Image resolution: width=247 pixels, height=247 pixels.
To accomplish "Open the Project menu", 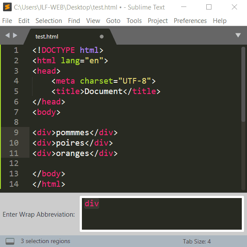I will coord(158,21).
